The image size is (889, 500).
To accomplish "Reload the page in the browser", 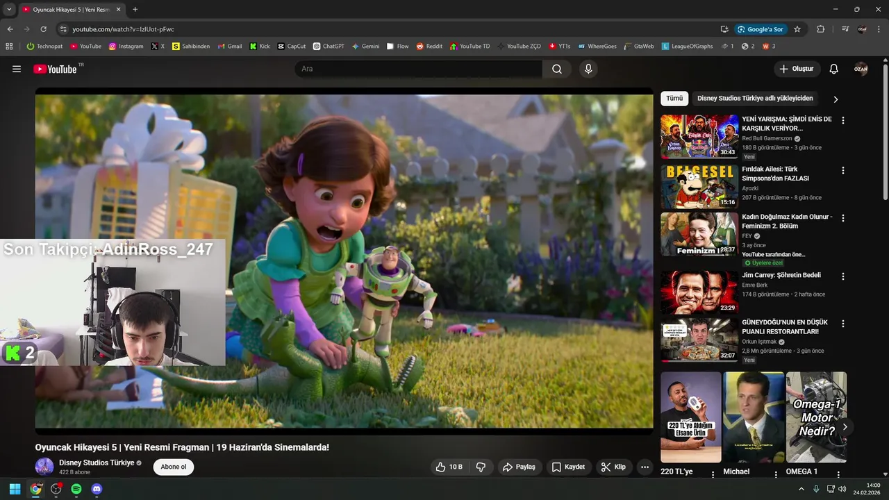I will click(43, 29).
